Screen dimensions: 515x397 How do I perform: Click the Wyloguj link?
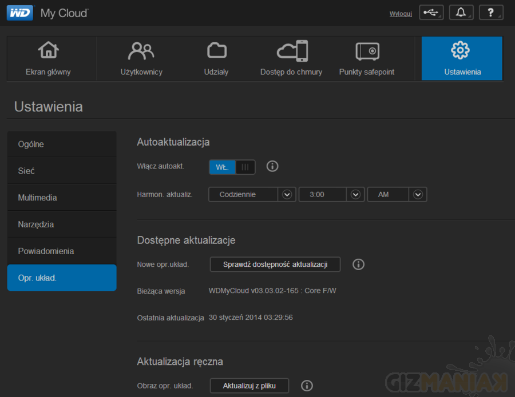401,14
